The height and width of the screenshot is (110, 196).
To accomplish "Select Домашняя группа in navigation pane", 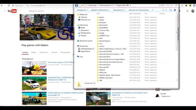I will [x=86, y=41].
